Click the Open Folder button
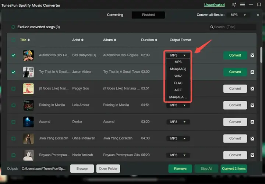 click(108, 169)
